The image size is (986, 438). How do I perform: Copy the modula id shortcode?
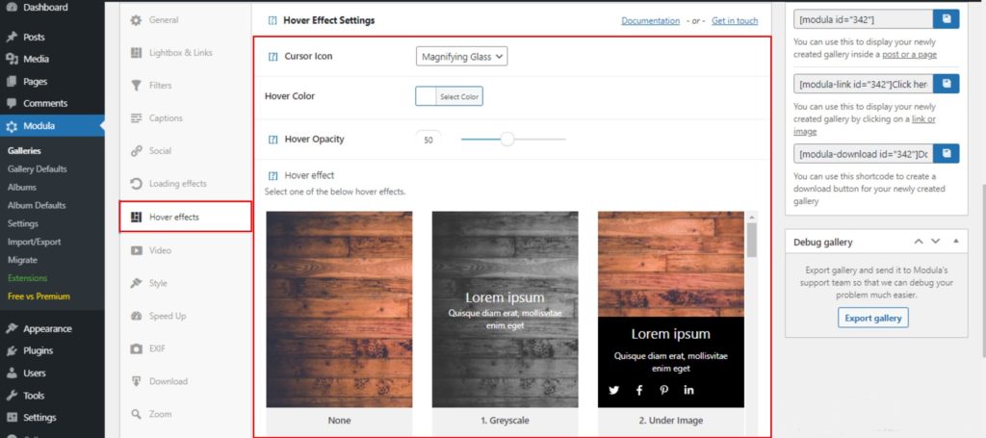pos(946,19)
